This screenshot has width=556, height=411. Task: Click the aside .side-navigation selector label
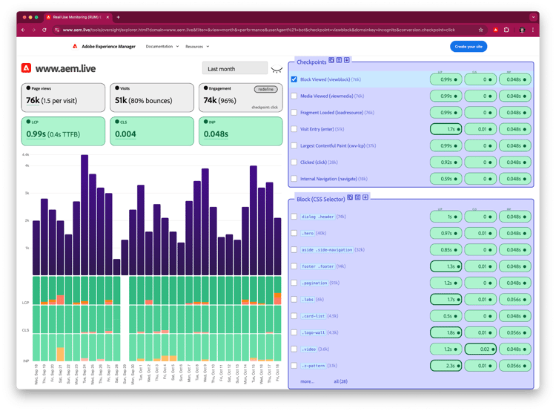pos(327,250)
